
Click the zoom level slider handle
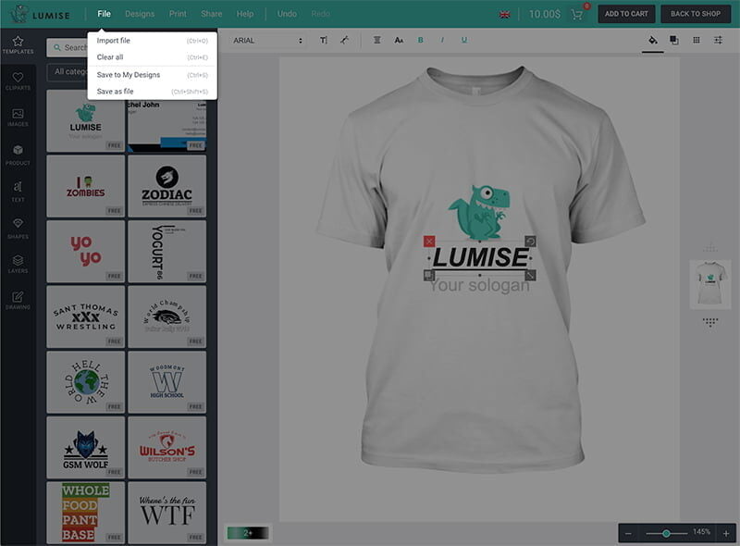tap(666, 533)
